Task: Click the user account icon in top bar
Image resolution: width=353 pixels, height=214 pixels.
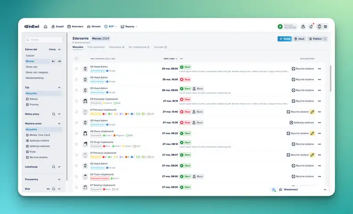Action: click(x=303, y=27)
